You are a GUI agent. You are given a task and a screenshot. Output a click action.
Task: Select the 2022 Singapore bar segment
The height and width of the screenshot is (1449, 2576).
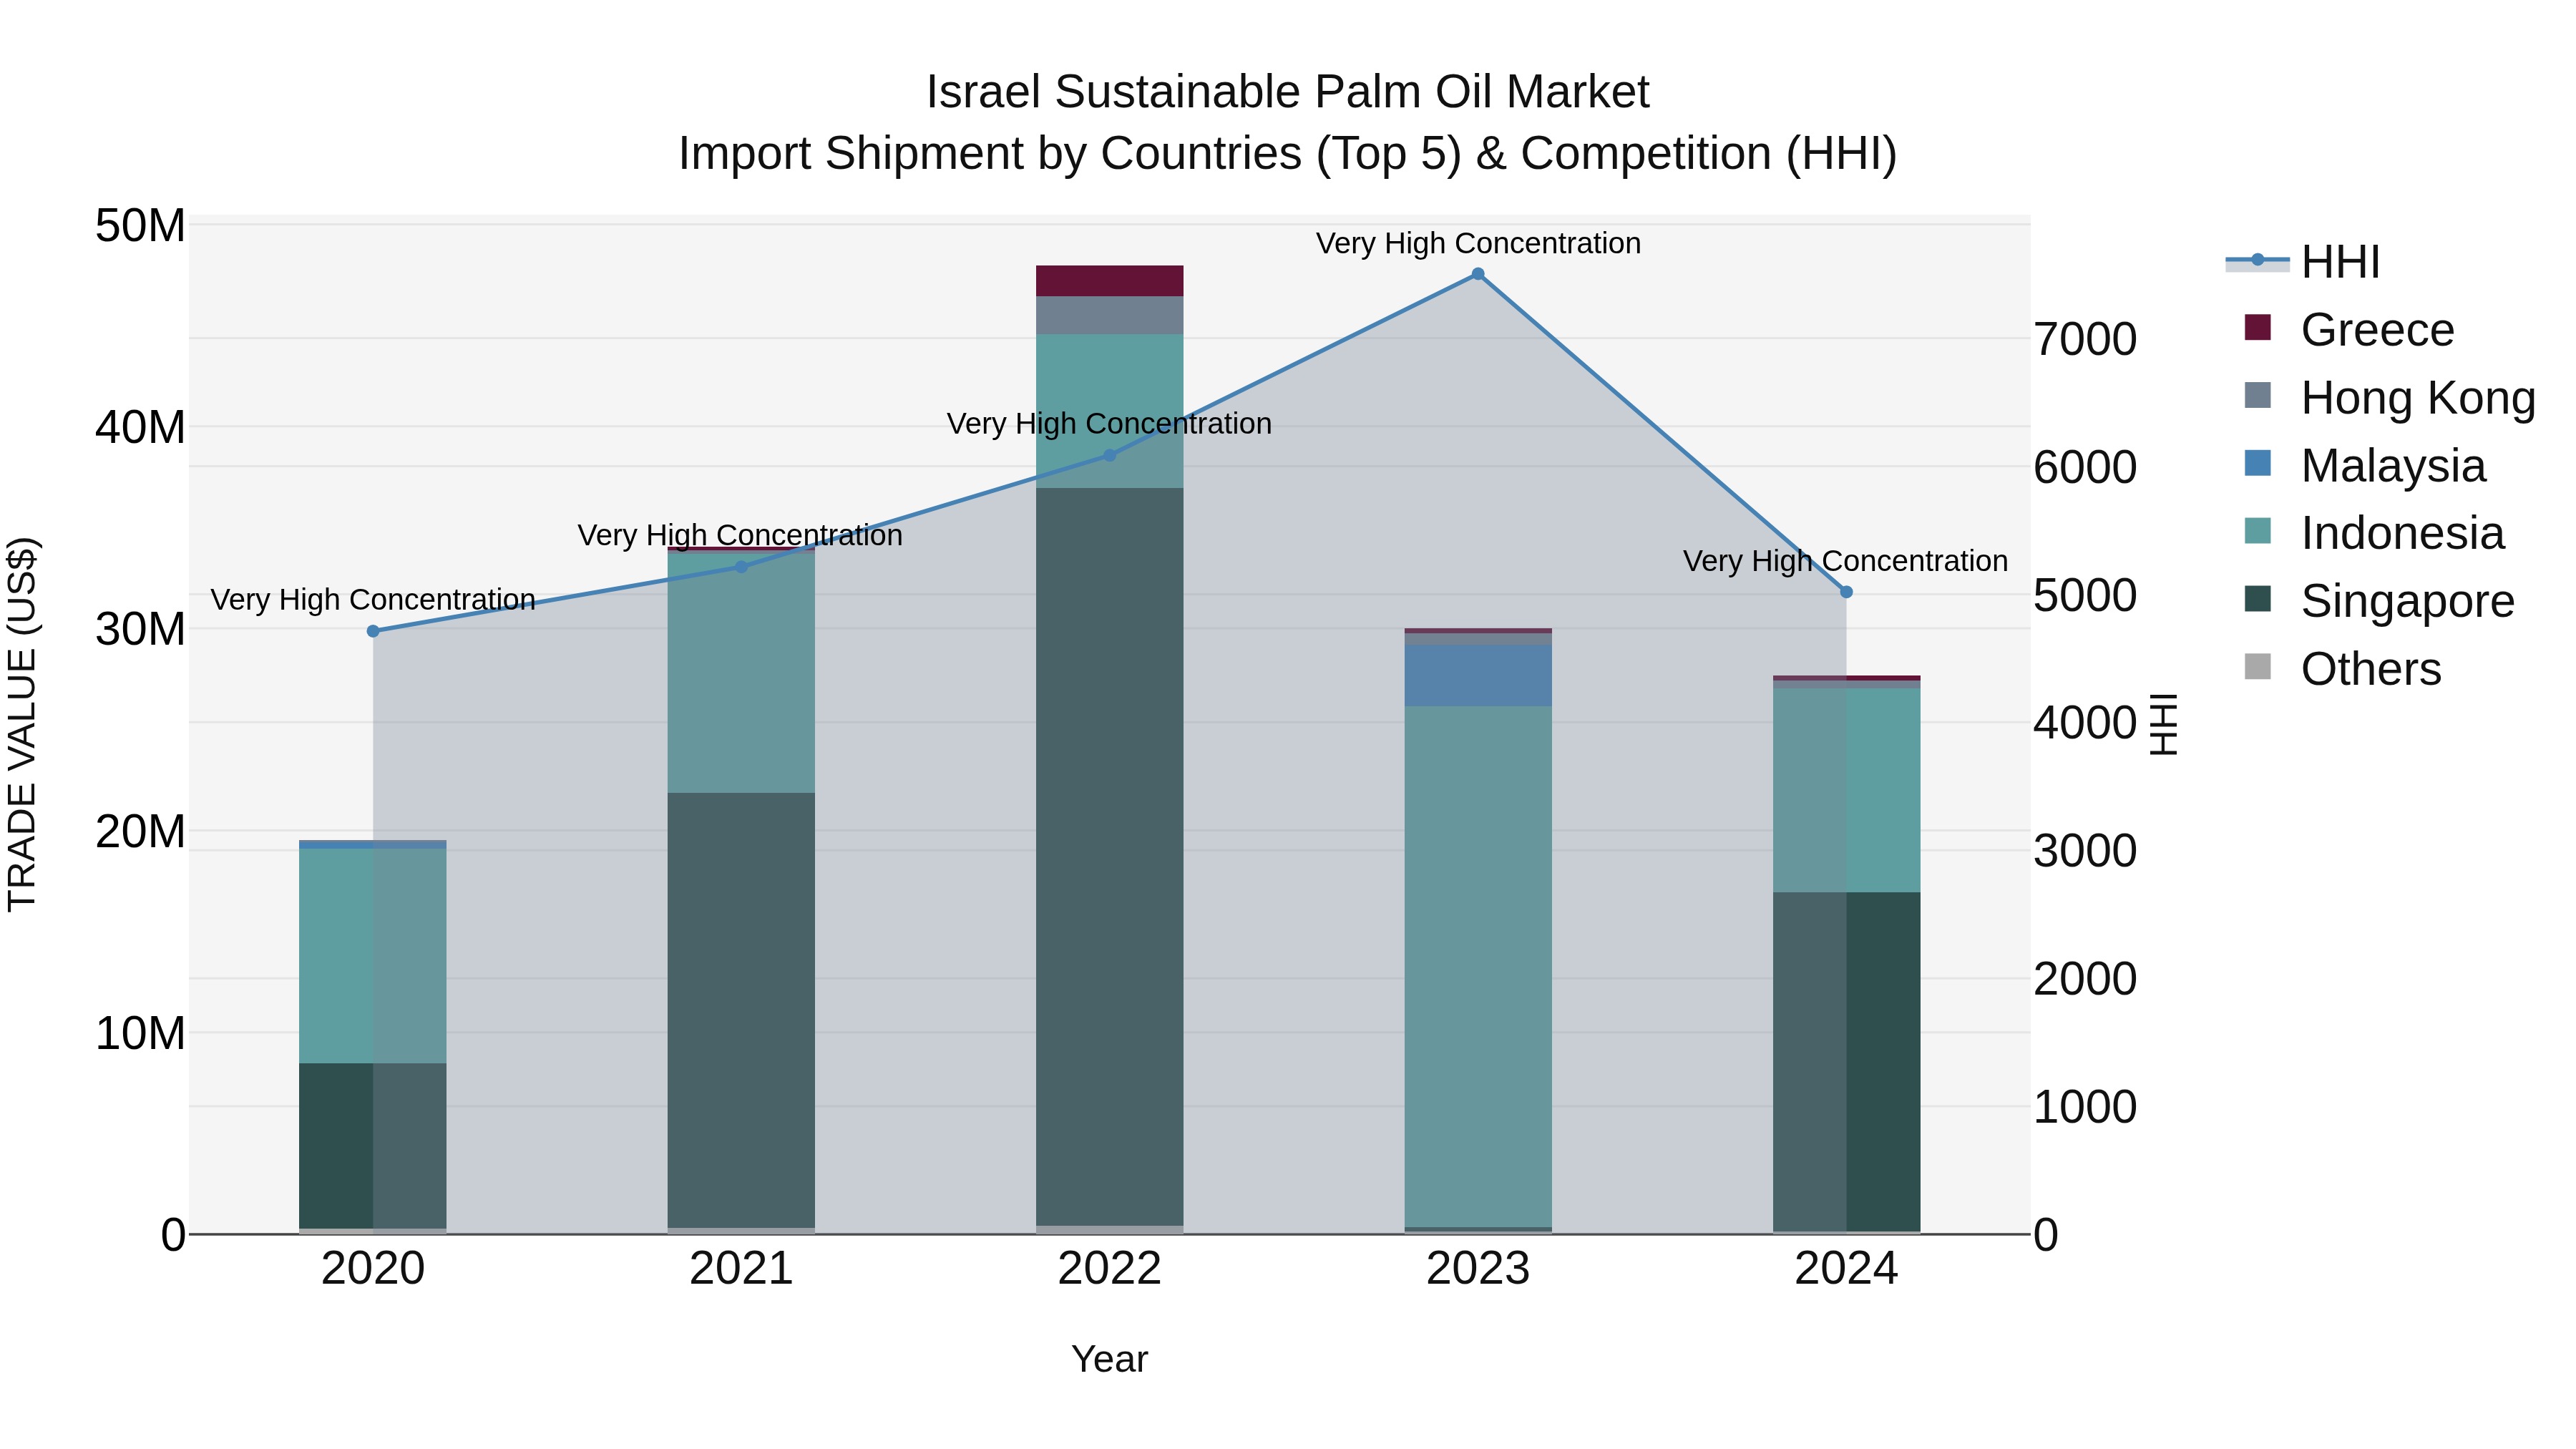coord(1109,857)
